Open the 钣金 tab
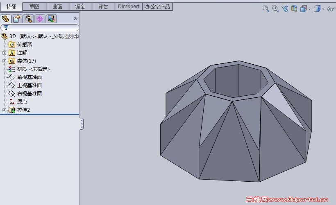Viewport: 336px width, 205px height. click(80, 7)
